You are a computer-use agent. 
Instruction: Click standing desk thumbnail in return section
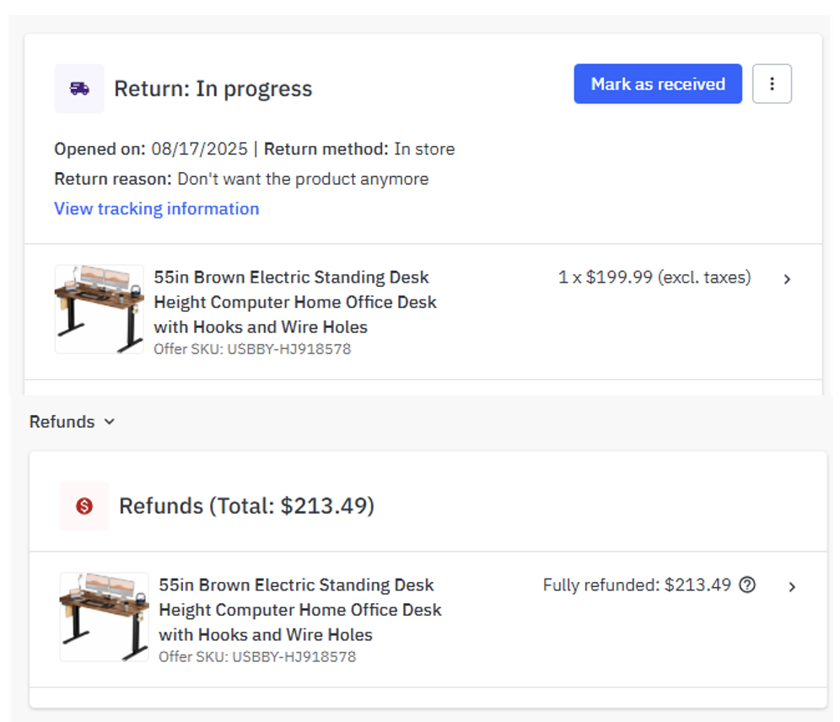[x=99, y=309]
